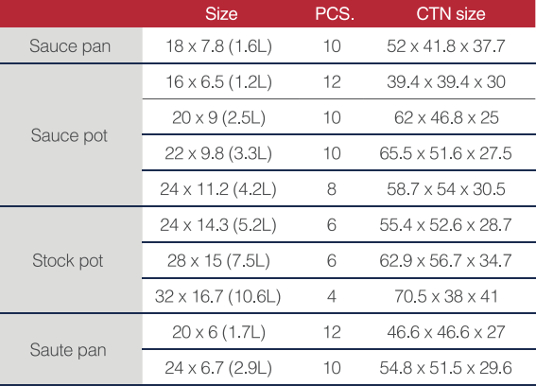The image size is (536, 386).
Task: Click the 18 x 7.8 (1.6L) size cell
Action: pos(218,45)
